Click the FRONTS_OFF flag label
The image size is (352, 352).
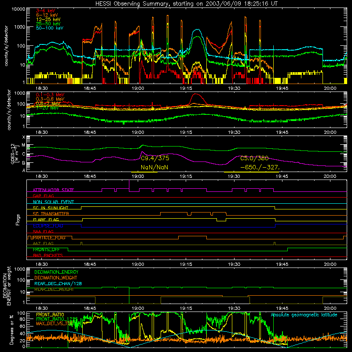click(46, 249)
